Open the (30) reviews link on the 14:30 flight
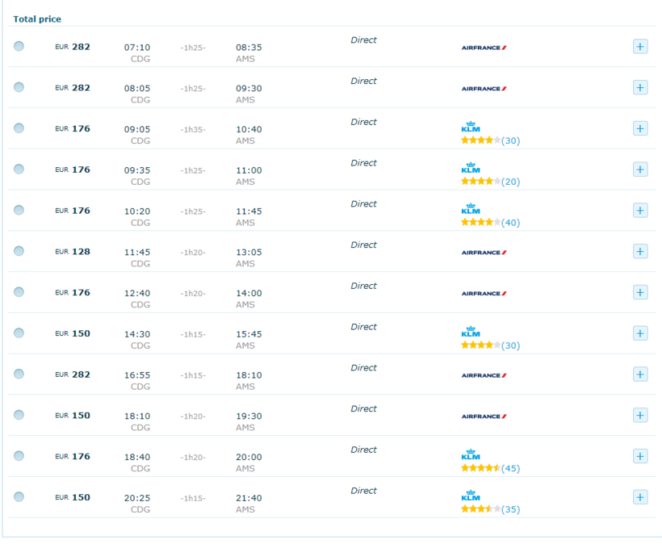Viewport: 662px width, 544px height. tap(510, 345)
